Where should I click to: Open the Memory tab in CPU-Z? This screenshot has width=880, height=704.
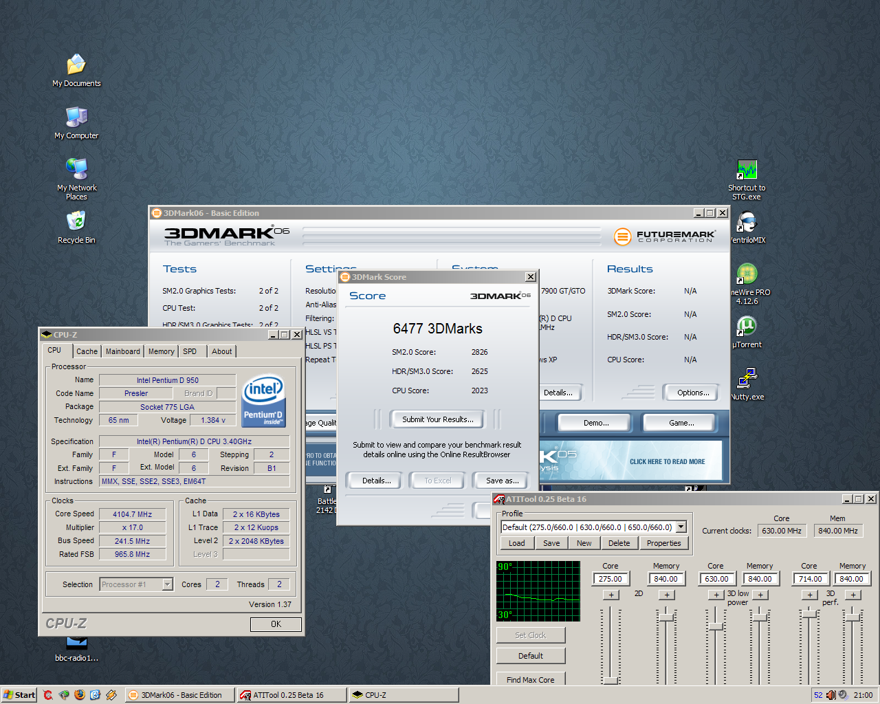coord(161,351)
